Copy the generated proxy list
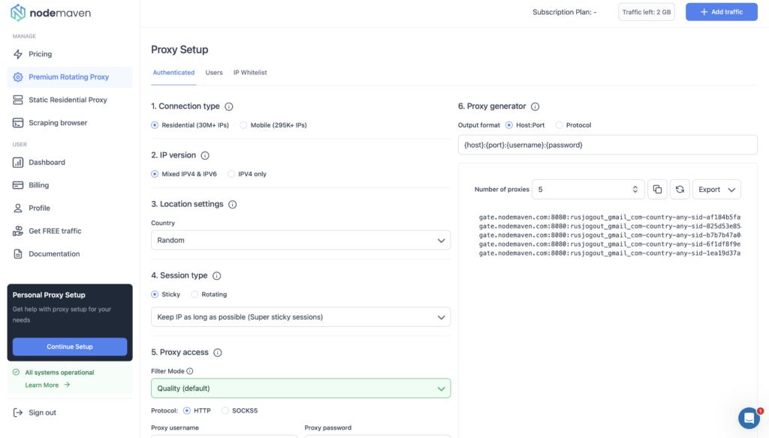769x438 pixels. pyautogui.click(x=657, y=190)
